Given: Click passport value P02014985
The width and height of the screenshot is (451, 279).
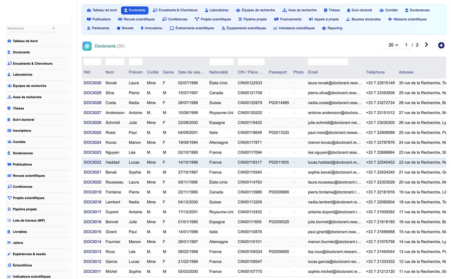Looking at the screenshot, I should [279, 103].
